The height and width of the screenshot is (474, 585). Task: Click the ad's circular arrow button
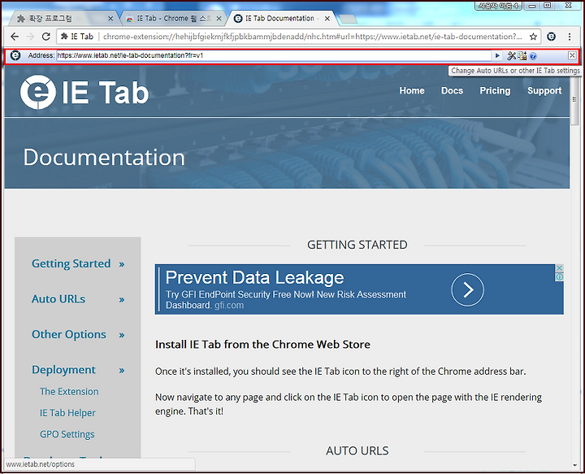(467, 289)
